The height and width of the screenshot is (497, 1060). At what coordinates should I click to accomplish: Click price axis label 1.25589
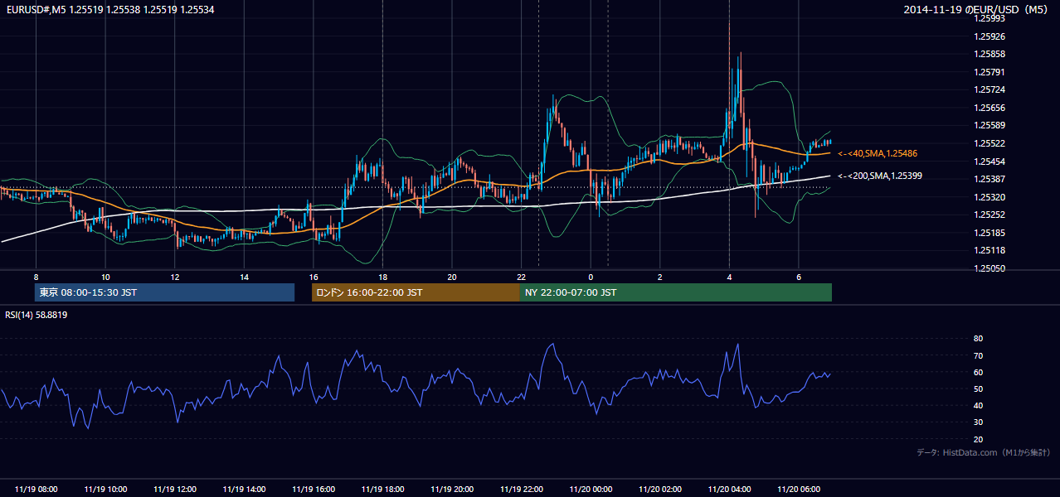point(989,125)
